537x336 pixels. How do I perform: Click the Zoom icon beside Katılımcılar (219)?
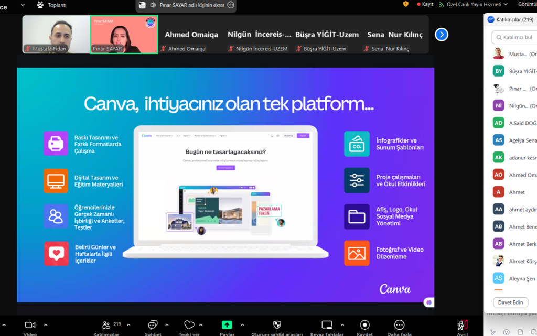click(491, 19)
